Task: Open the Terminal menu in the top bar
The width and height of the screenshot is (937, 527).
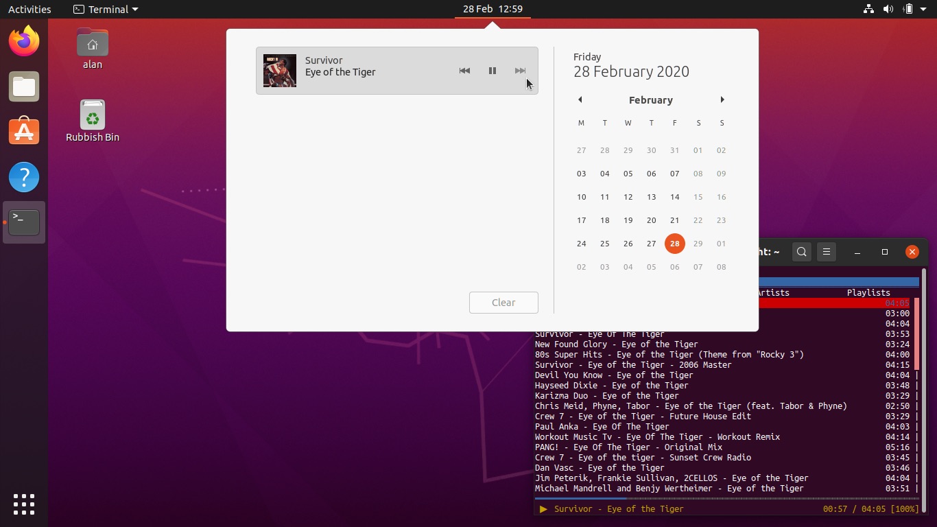Action: coord(106,9)
